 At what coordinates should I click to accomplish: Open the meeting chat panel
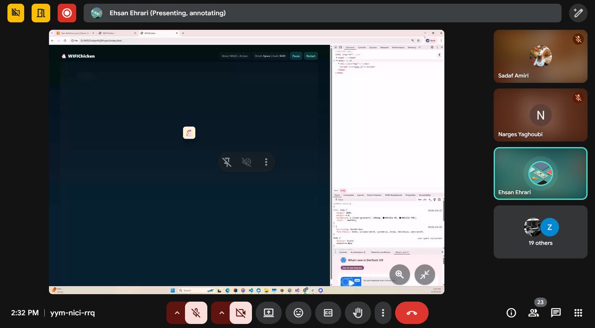[555, 313]
